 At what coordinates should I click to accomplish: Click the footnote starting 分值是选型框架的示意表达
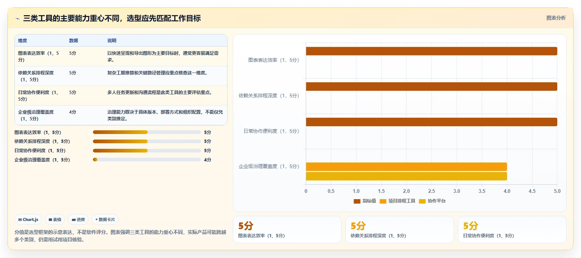[120, 236]
